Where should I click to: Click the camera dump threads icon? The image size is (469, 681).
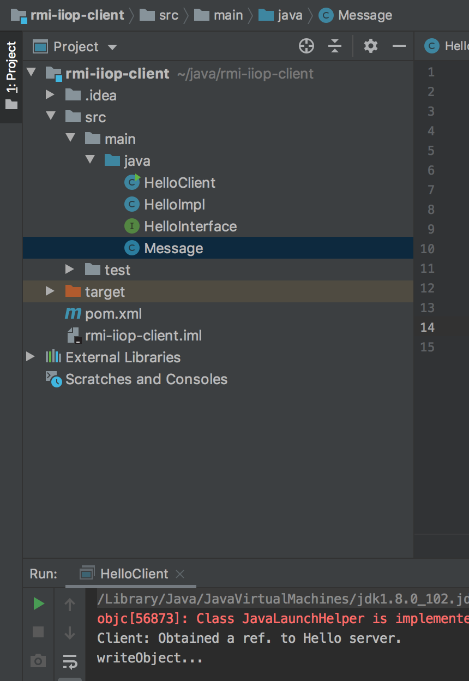click(38, 661)
